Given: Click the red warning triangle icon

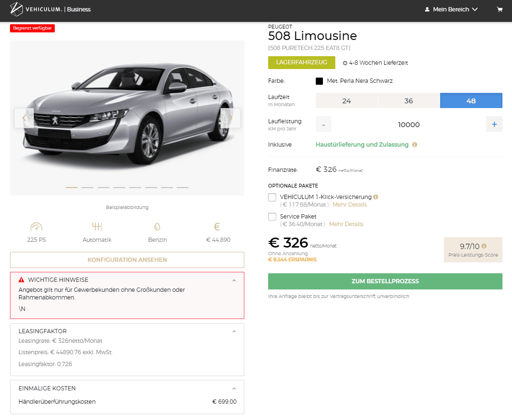Looking at the screenshot, I should tap(21, 279).
